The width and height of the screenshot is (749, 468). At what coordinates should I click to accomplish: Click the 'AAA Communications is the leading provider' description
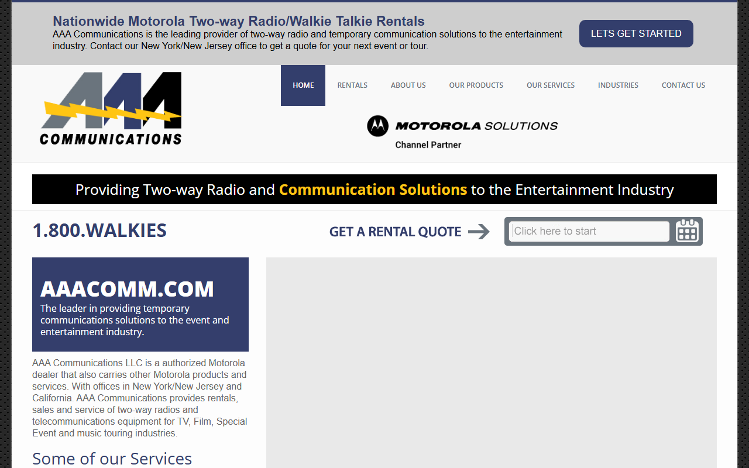tap(308, 40)
